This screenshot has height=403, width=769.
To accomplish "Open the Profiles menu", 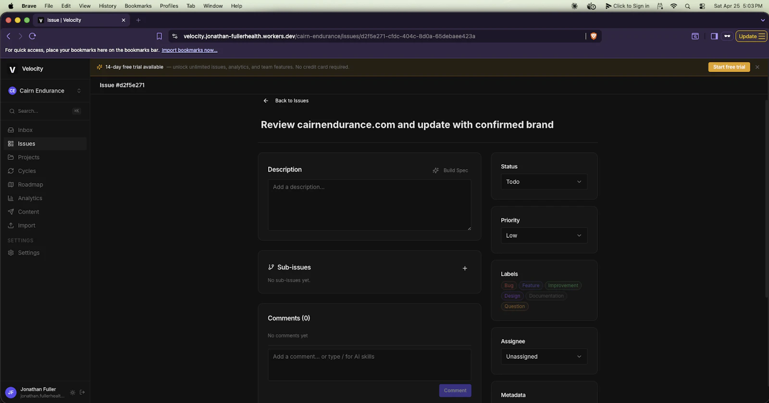I will 169,6.
